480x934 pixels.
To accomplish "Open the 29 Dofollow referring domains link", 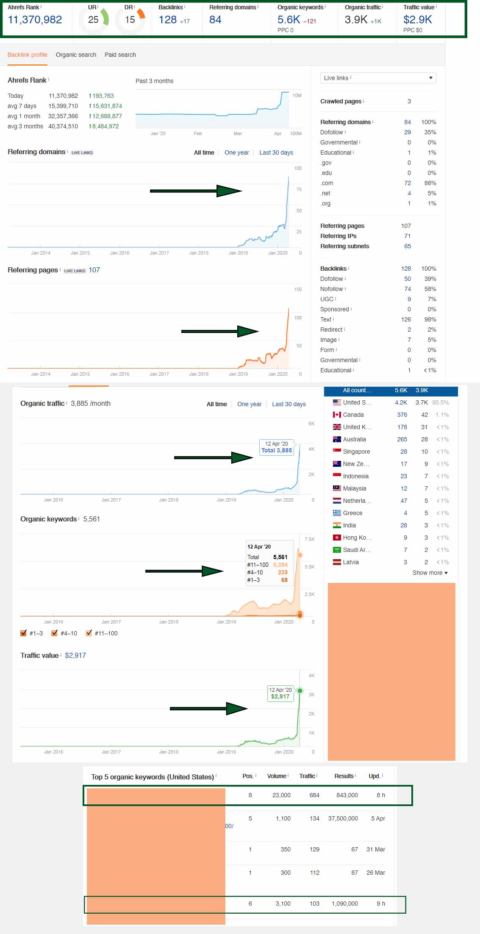I will (408, 132).
